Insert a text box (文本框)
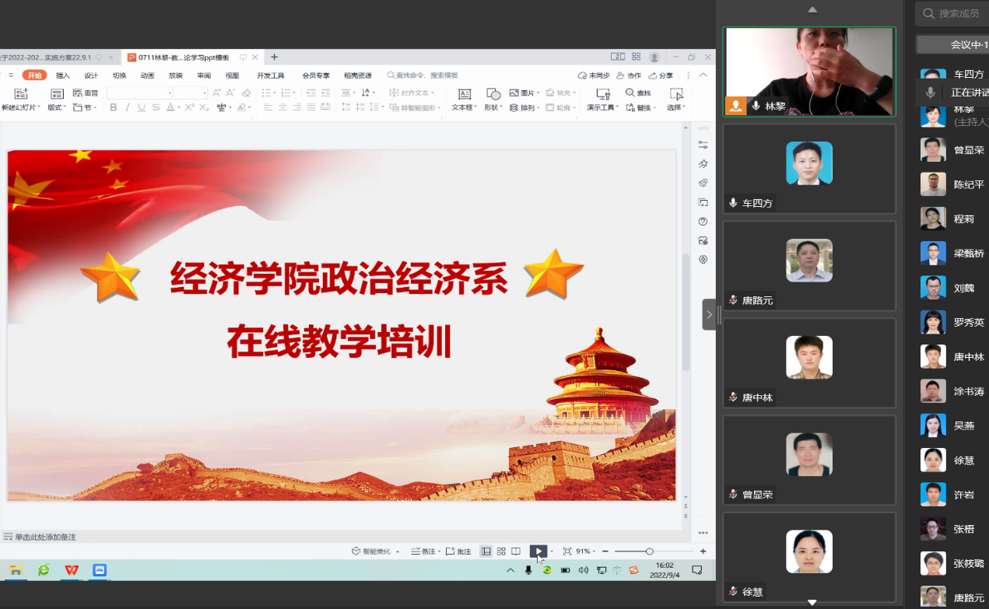 click(x=464, y=94)
